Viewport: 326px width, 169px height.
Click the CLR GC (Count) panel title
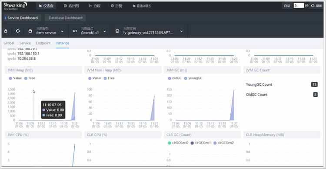click(179, 135)
